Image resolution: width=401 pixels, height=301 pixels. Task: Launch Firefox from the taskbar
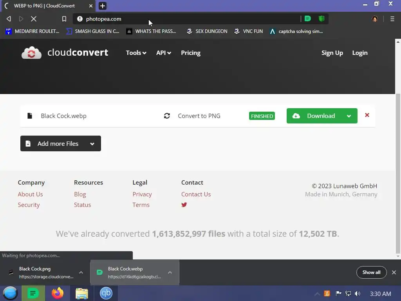click(58, 293)
